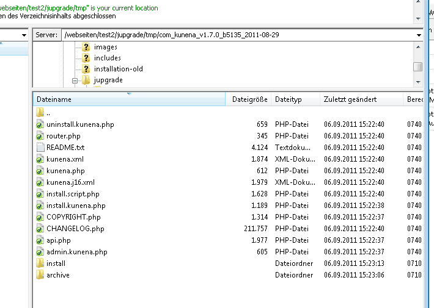The height and width of the screenshot is (308, 434).
Task: Select the CHANGELOG.php file name
Action: 75,229
